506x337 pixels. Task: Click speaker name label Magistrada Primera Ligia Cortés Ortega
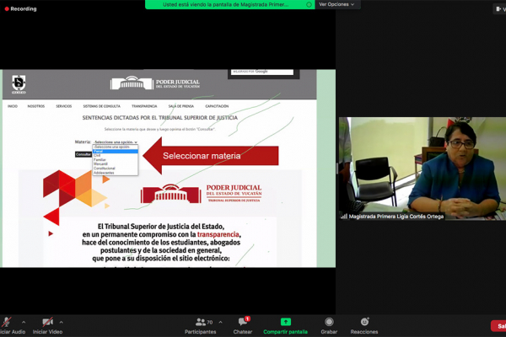(x=396, y=217)
